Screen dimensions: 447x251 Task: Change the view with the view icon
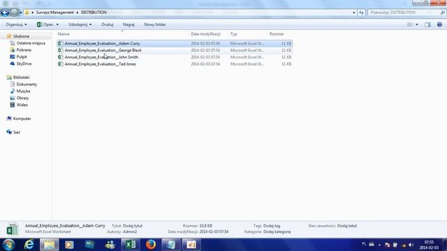[410, 24]
